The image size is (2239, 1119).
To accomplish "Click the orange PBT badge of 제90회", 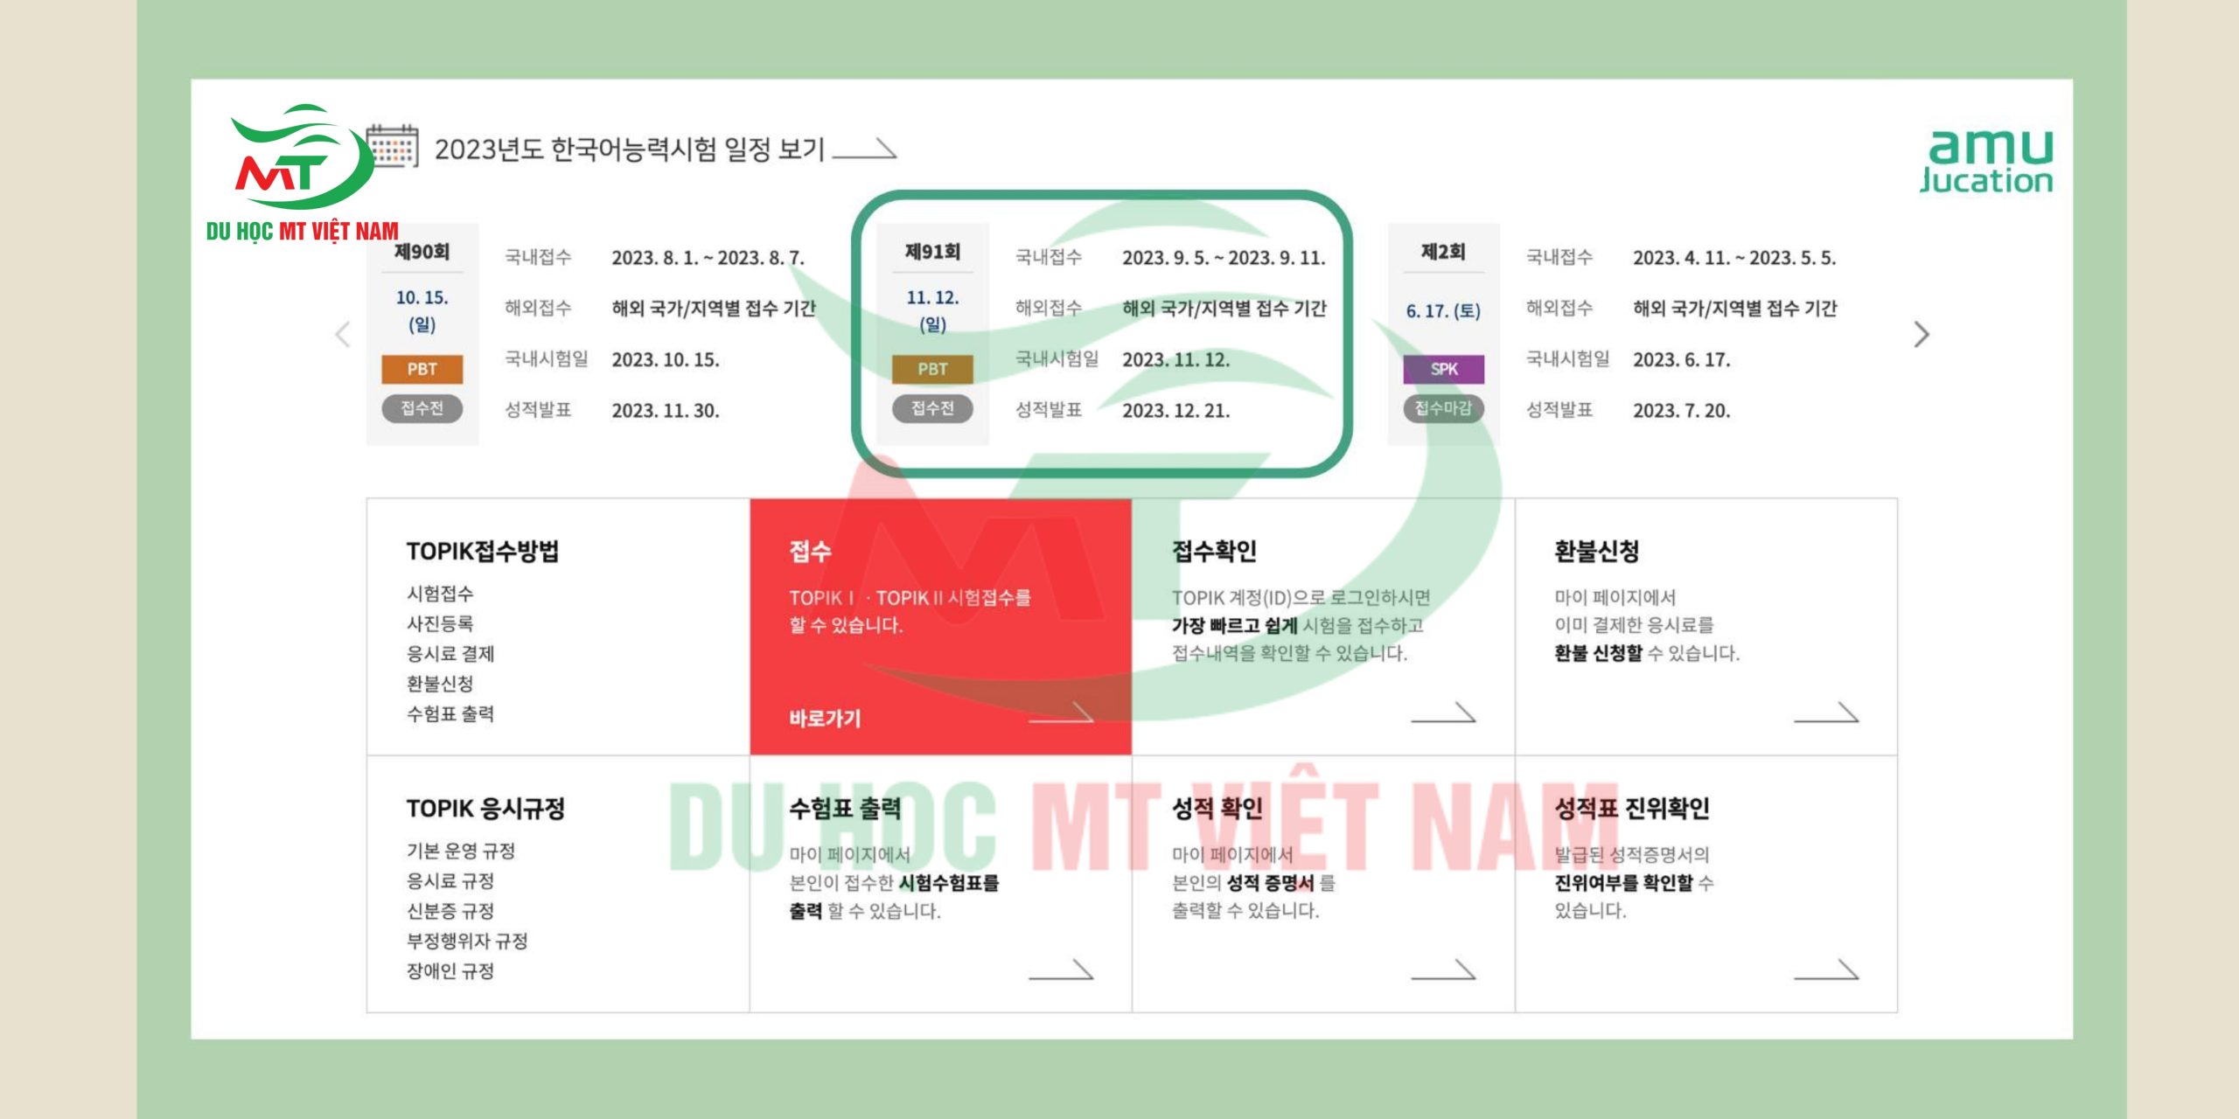I will click(422, 369).
